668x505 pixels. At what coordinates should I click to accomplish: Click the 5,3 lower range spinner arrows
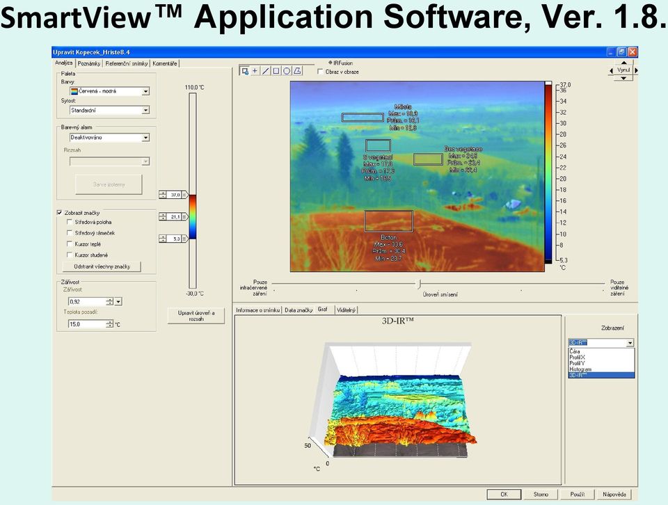pyautogui.click(x=163, y=239)
